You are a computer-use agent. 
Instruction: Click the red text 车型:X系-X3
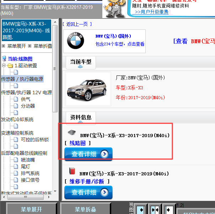click(x=129, y=88)
